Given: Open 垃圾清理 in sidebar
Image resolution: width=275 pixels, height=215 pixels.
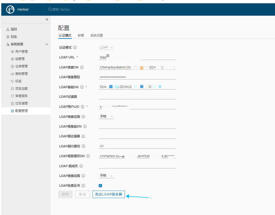Looking at the screenshot, I should (21, 103).
